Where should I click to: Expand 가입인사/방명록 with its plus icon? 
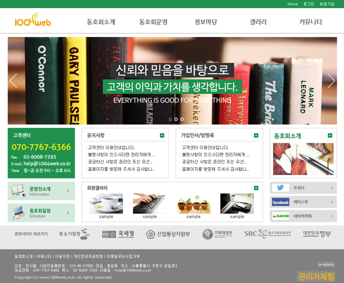point(256,136)
